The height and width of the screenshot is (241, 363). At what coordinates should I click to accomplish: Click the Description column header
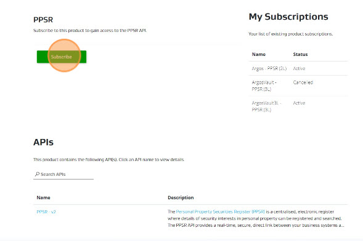tap(181, 197)
